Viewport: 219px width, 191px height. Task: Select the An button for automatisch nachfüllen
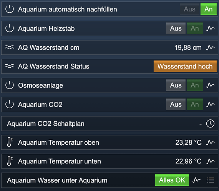[209, 9]
